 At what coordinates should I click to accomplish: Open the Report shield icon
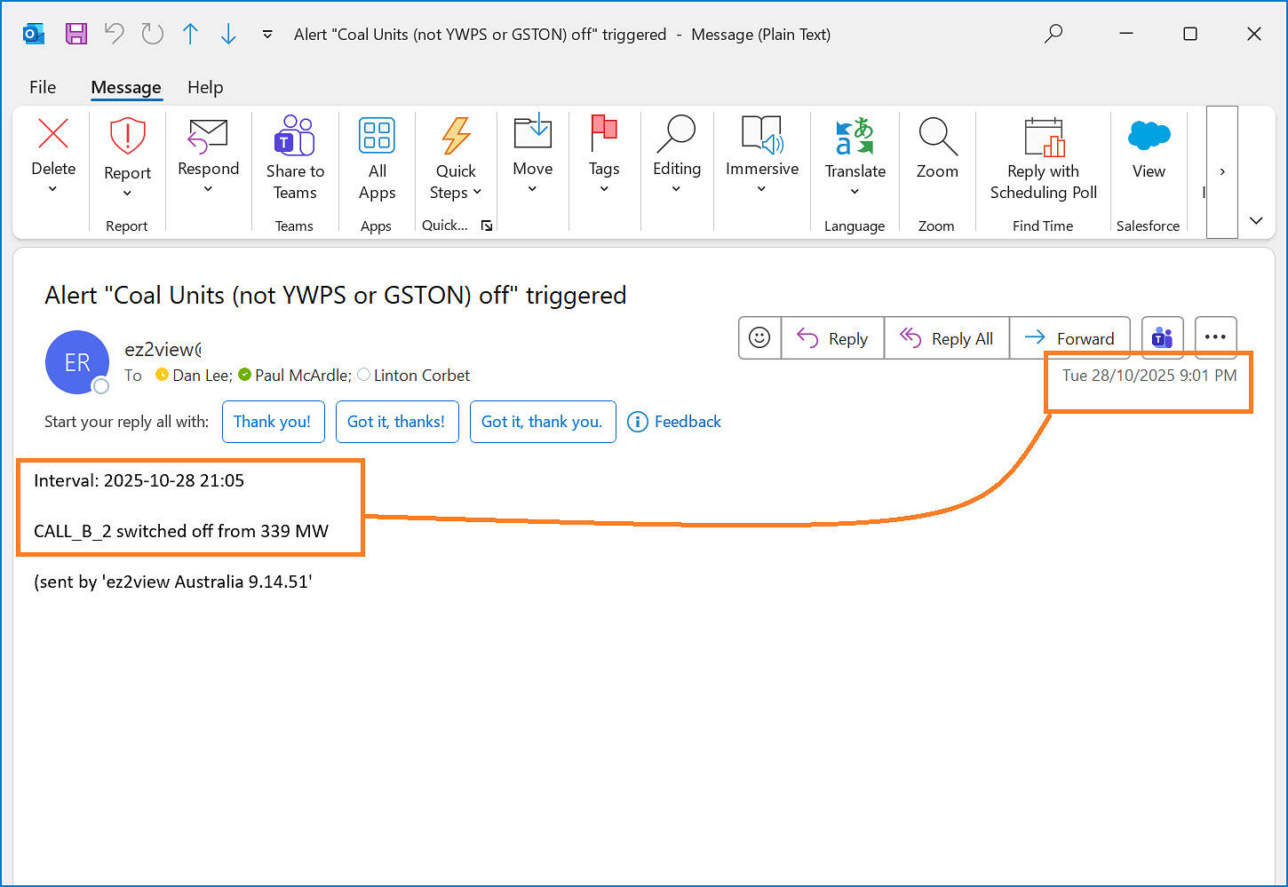127,137
